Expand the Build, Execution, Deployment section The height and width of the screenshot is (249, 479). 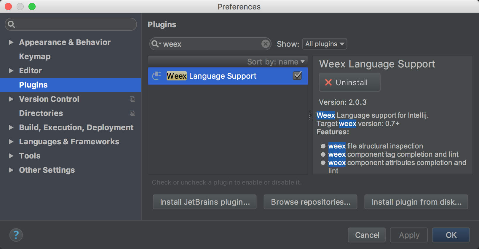coord(11,127)
